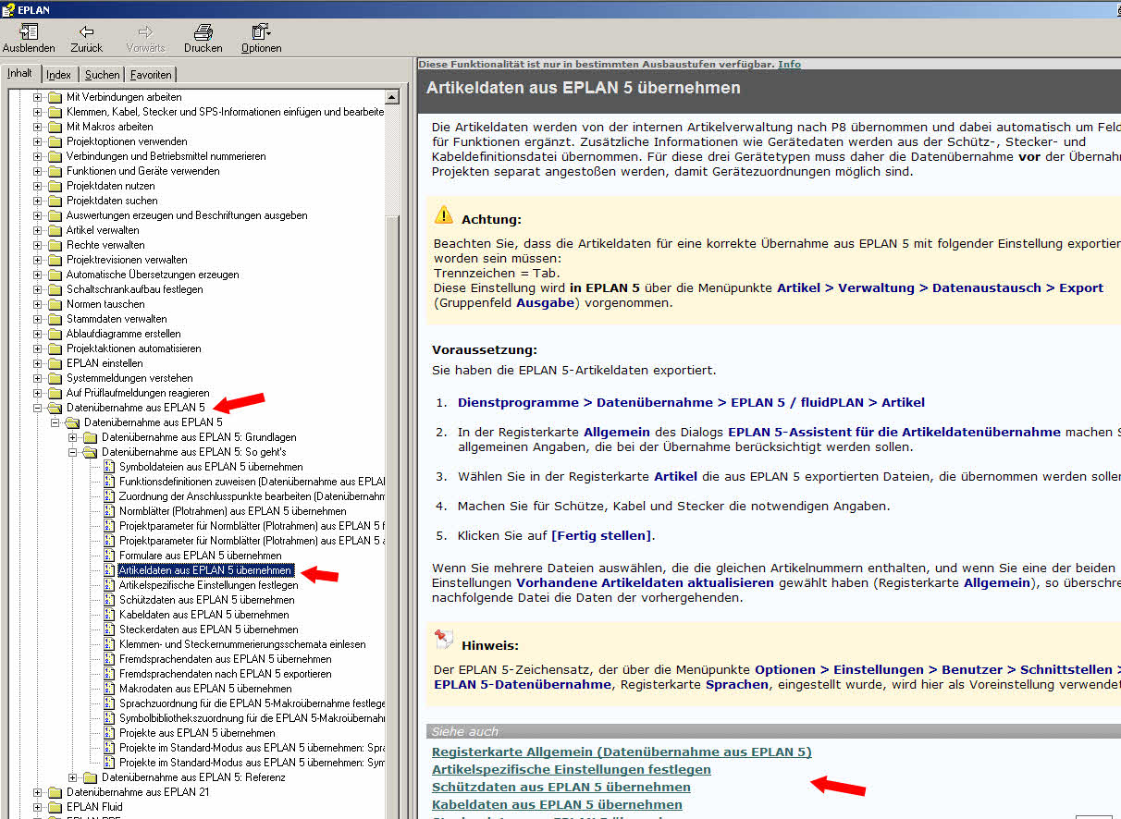Open the Info link at top
1121x819 pixels.
tap(789, 64)
